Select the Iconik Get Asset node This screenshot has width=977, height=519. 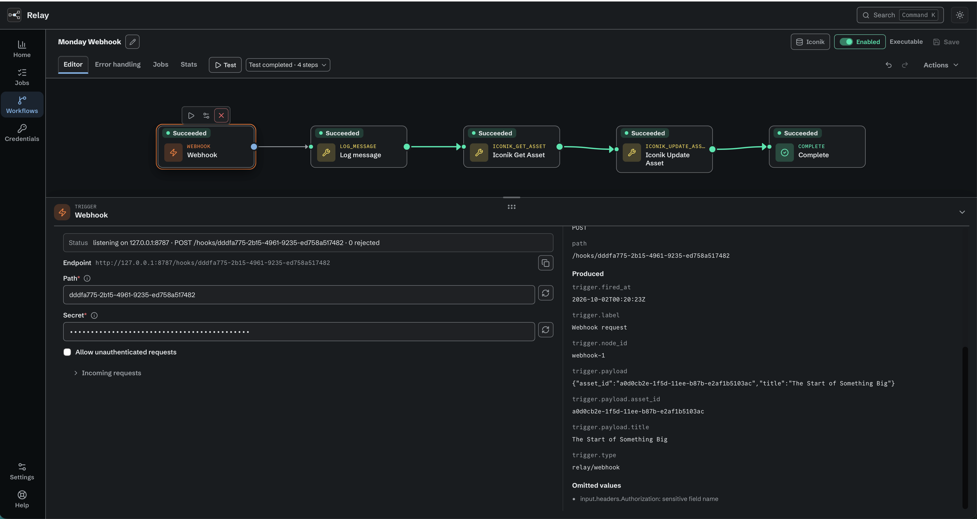[x=512, y=147]
